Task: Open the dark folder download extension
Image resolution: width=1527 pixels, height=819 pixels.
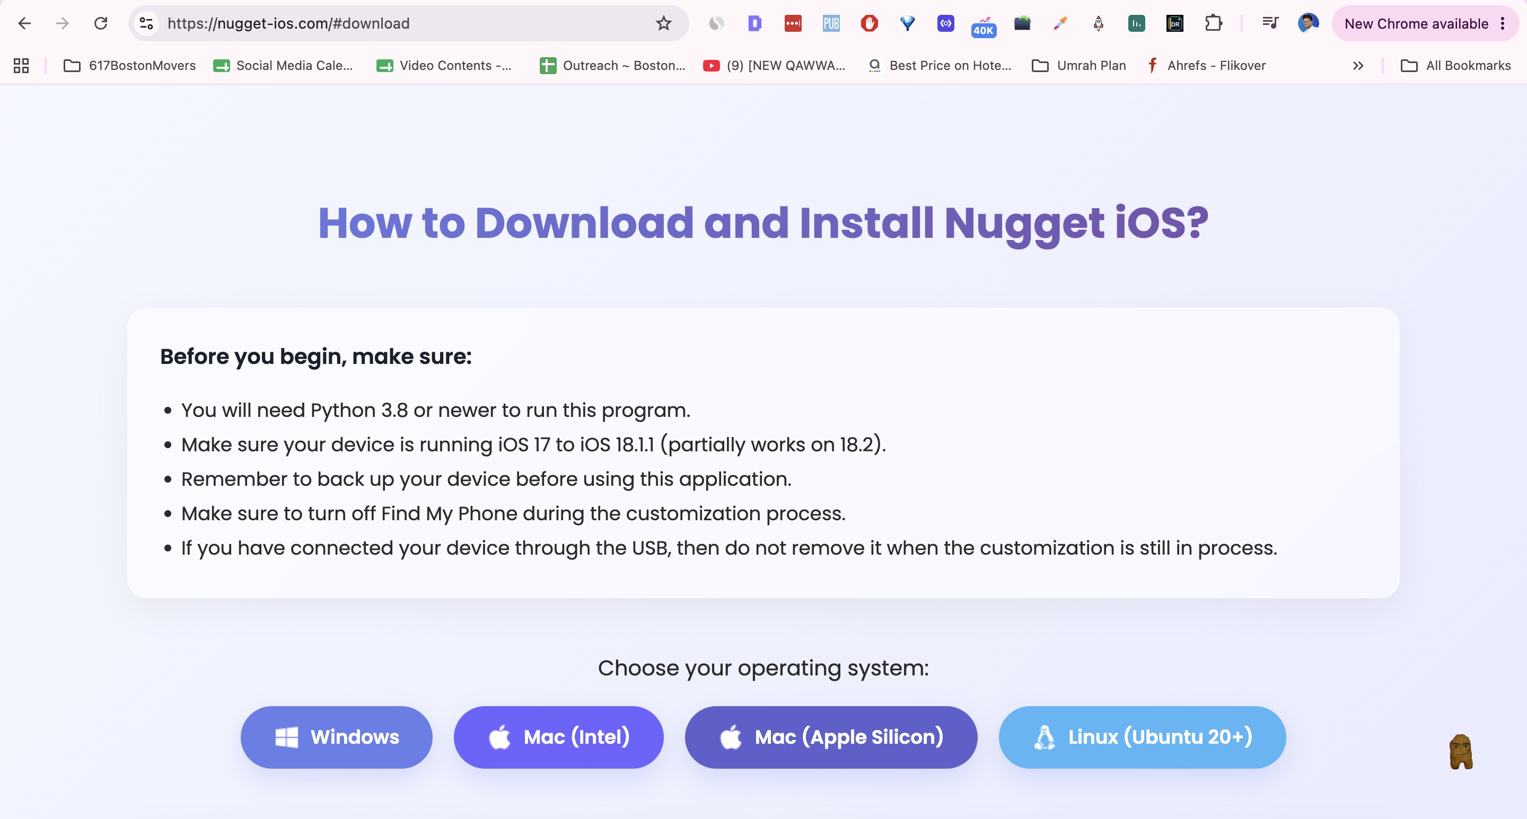Action: coord(1022,23)
